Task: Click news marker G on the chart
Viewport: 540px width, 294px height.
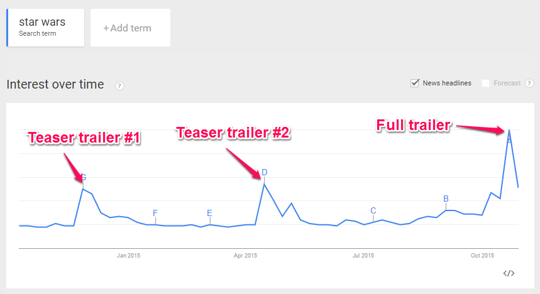Action: click(84, 178)
